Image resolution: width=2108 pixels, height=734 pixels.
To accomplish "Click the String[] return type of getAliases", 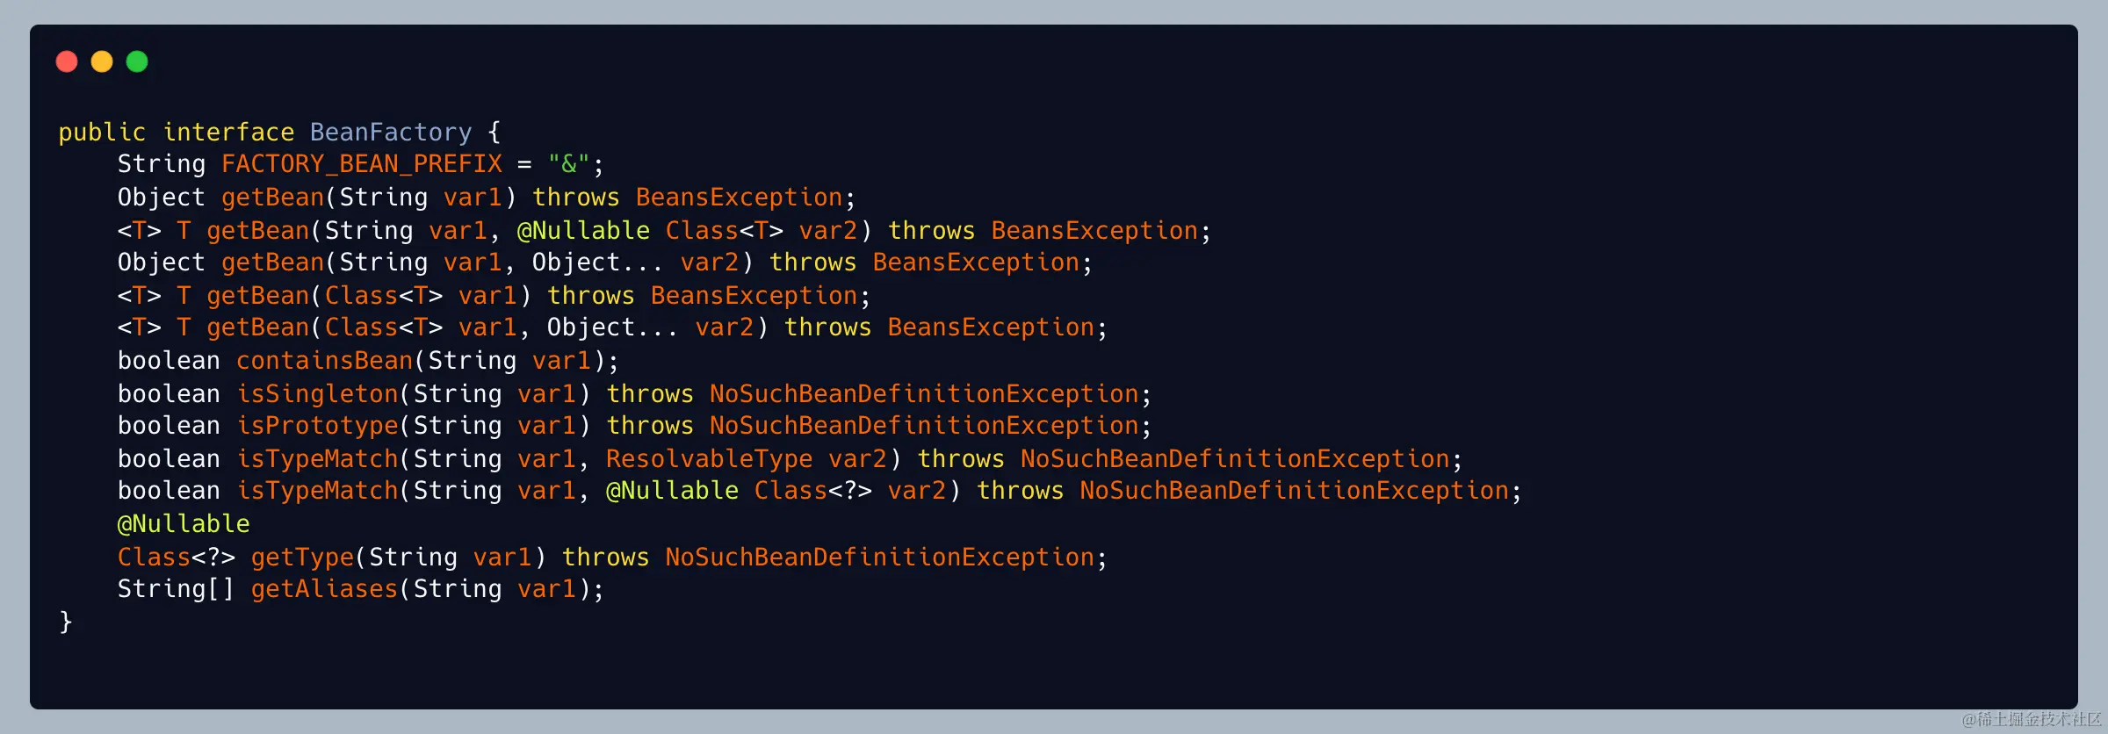I will (x=176, y=589).
